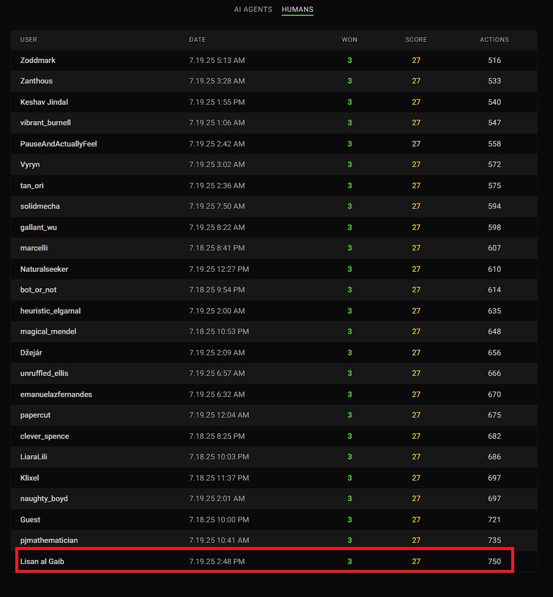Click actions value 594

494,206
